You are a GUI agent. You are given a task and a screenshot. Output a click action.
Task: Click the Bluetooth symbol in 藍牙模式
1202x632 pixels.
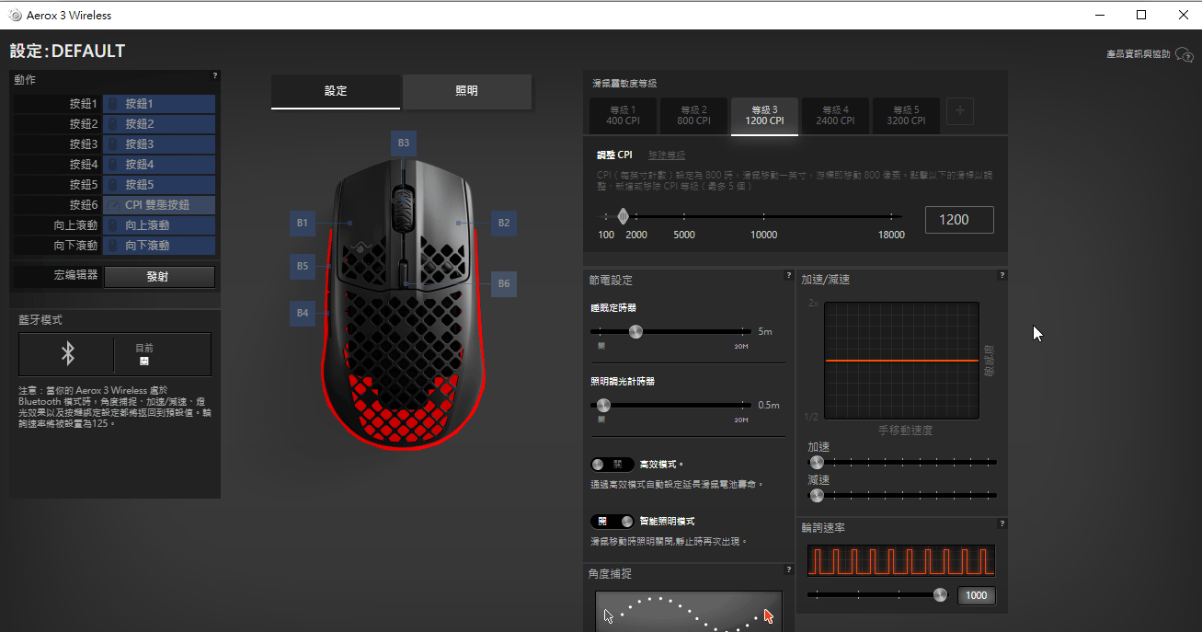tap(67, 354)
